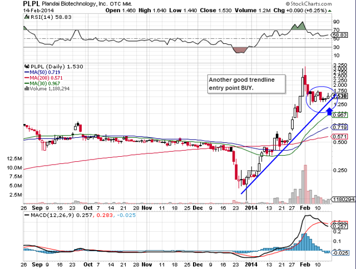Click the Volume 1,180,294 legend text
356x269 pixels.
50,89
